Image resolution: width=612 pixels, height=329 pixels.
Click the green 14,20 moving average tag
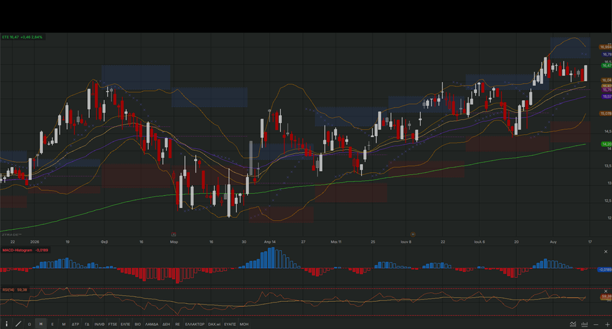click(x=606, y=144)
